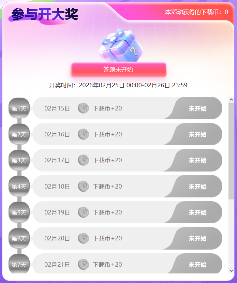Click 未开始 button for 第3天
The image size is (237, 283).
[x=197, y=160]
